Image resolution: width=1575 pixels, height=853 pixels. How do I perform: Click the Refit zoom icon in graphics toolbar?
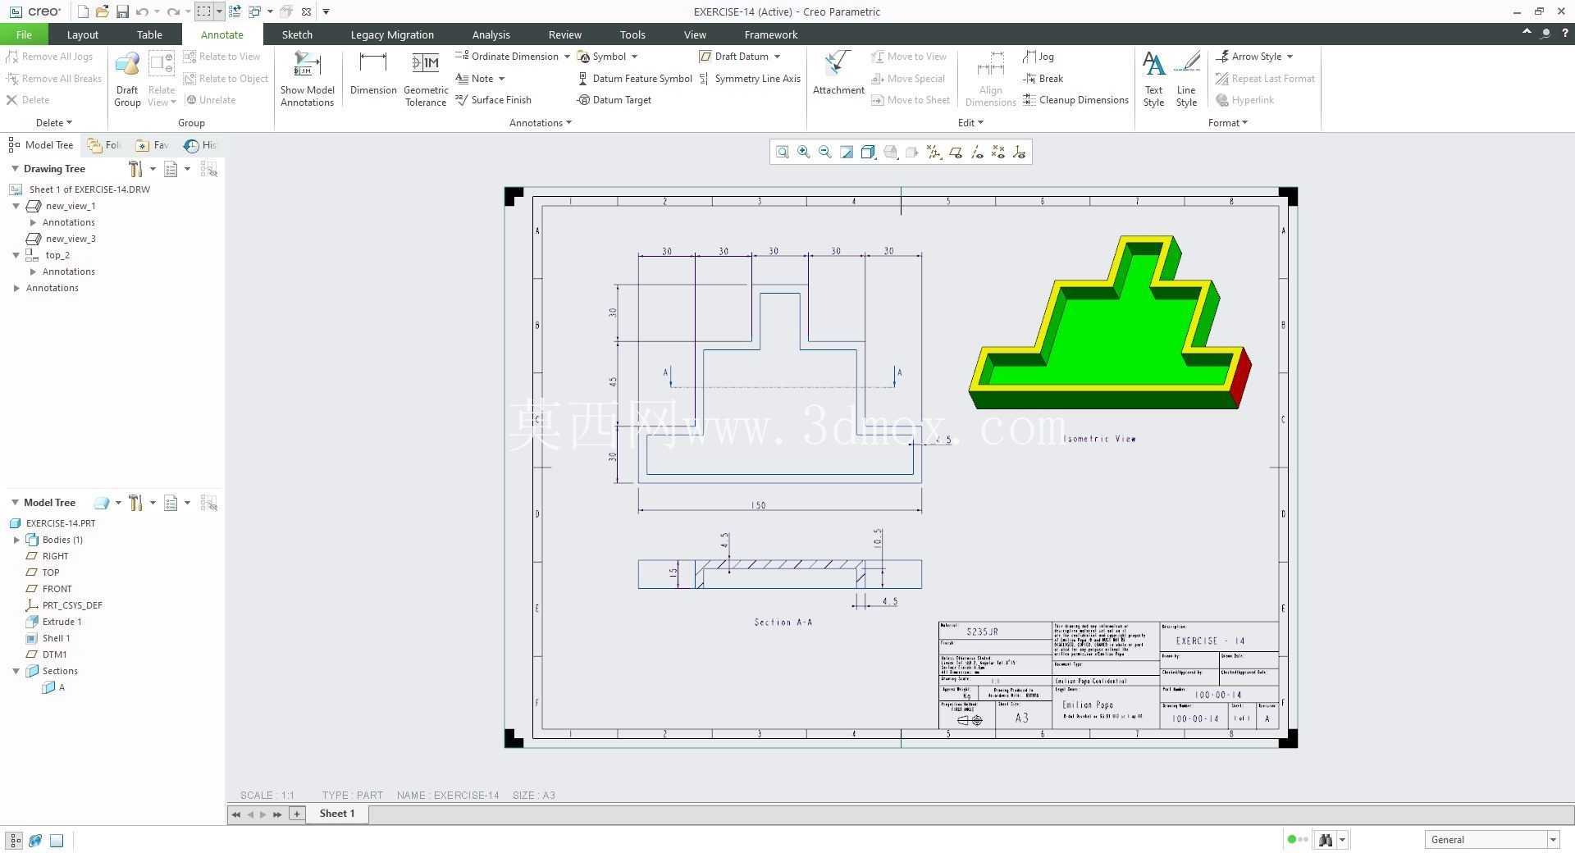coord(783,152)
